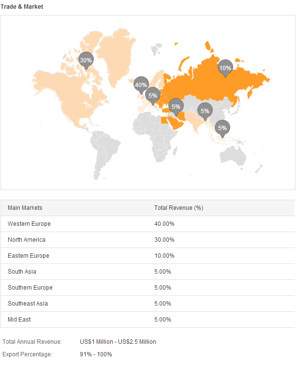Click the 5% pin over the Middle East
This screenshot has width=296, height=366.
coord(176,106)
